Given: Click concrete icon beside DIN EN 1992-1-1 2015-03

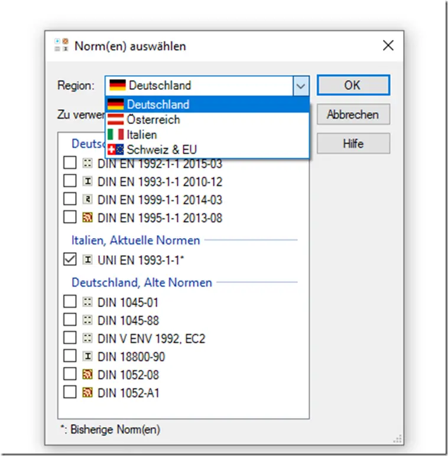Looking at the screenshot, I should 87,163.
